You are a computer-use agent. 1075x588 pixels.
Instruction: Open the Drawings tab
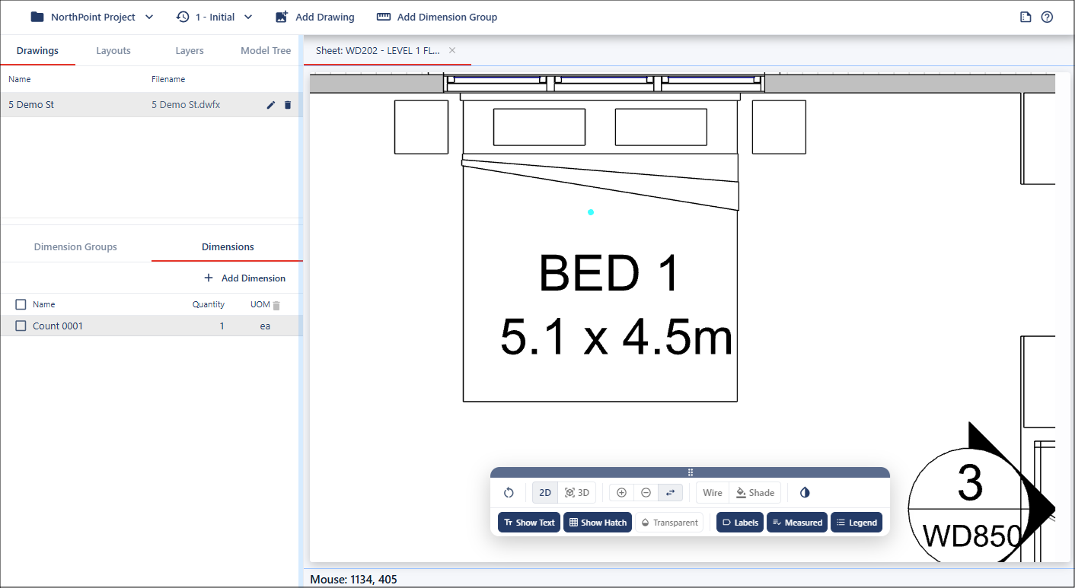(x=37, y=51)
